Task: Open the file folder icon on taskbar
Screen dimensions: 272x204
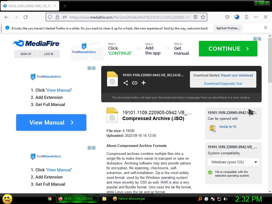Action: tap(104, 199)
